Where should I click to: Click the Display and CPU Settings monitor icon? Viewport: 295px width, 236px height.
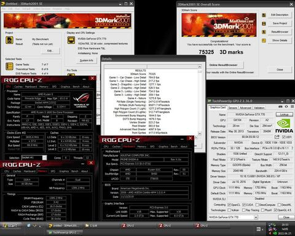(x=71, y=40)
